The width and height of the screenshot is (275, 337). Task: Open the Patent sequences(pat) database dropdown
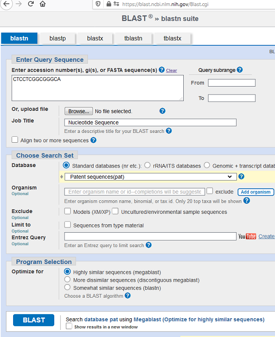coord(151,176)
